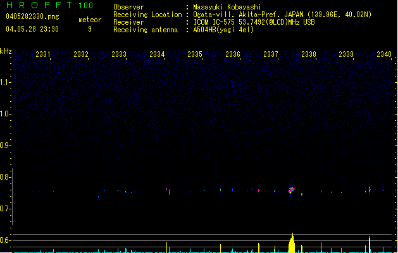Image resolution: width=398 pixels, height=253 pixels.
Task: Click time axis marker 2340
Action: (x=384, y=54)
